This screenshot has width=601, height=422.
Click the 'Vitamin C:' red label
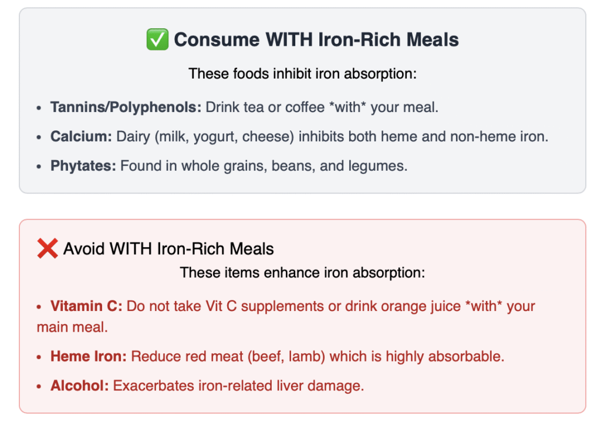click(x=86, y=306)
